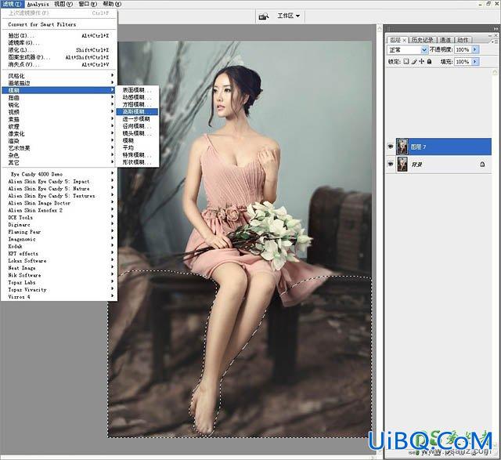
Task: Open the 填充 slider arrow
Action: pos(475,61)
